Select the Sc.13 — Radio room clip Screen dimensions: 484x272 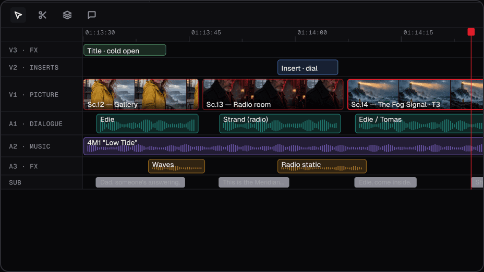click(273, 94)
